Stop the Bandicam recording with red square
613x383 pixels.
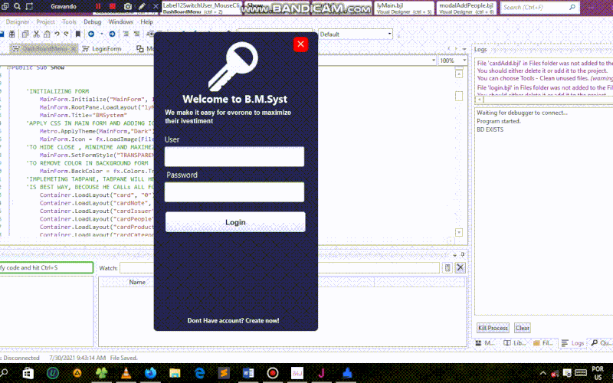pyautogui.click(x=113, y=6)
